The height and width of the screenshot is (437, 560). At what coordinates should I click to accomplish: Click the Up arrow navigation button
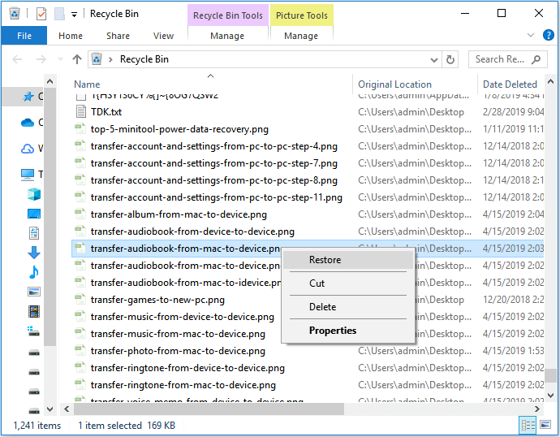coord(77,59)
